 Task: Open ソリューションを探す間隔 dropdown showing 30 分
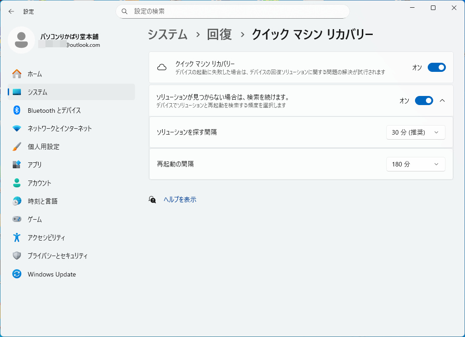coord(415,132)
